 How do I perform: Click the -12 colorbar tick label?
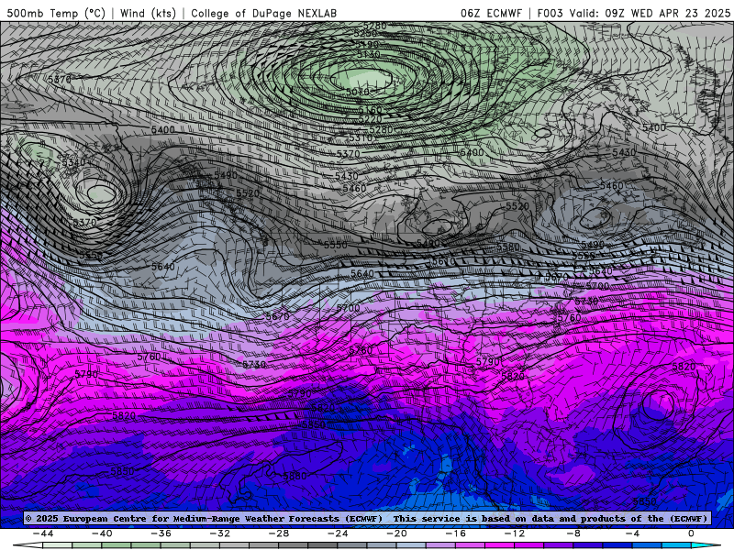pyautogui.click(x=515, y=533)
